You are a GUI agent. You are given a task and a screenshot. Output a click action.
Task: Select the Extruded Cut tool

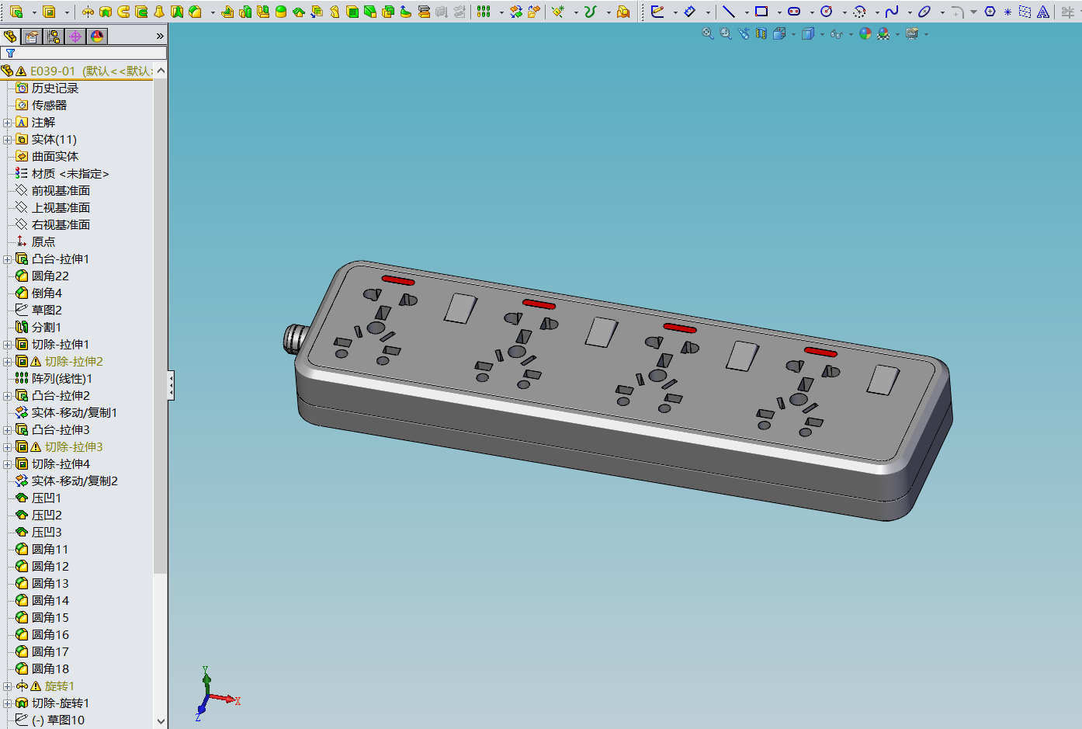49,12
